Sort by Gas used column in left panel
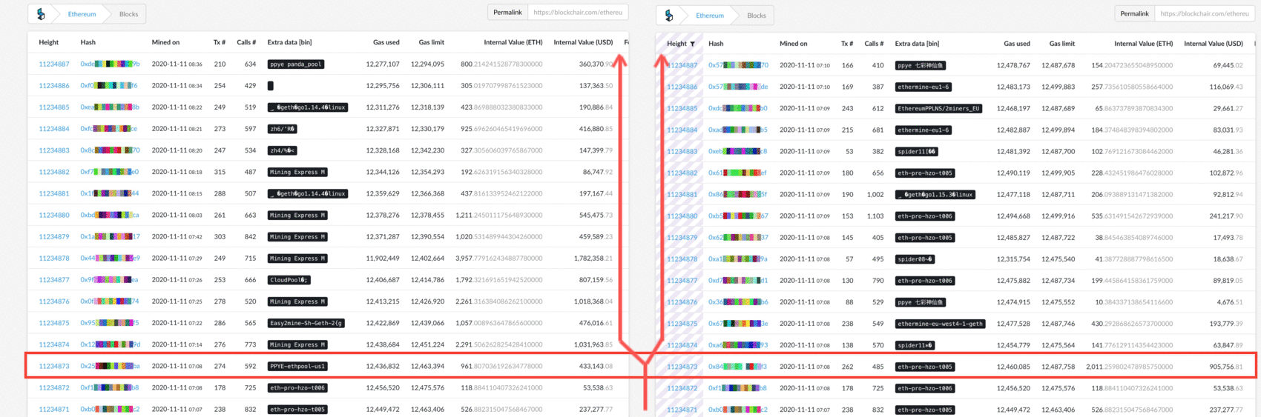This screenshot has width=1261, height=417. [x=386, y=42]
